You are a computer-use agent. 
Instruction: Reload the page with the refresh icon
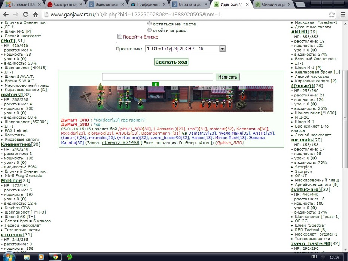pyautogui.click(x=26, y=15)
